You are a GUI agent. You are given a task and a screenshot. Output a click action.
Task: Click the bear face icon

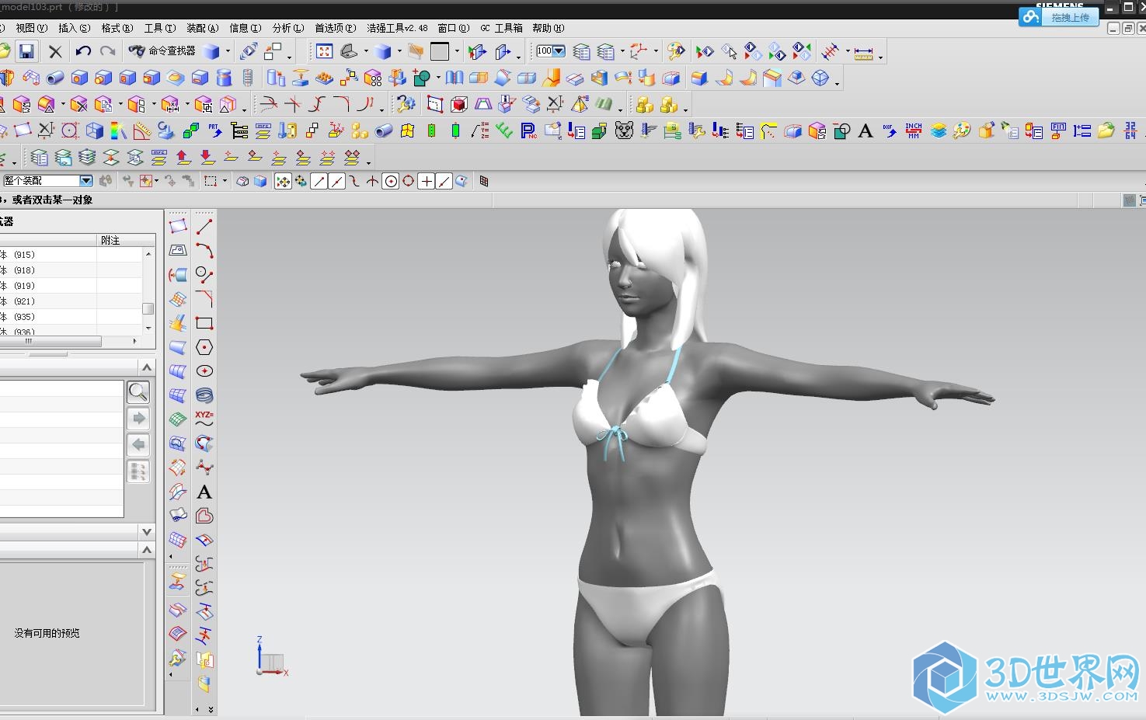click(x=624, y=130)
